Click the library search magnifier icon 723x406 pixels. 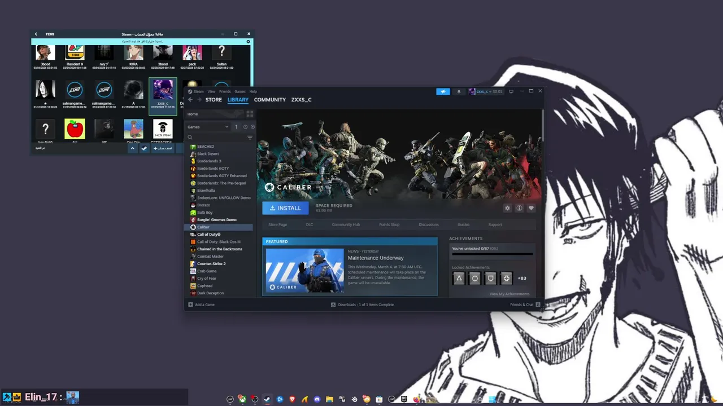click(190, 138)
